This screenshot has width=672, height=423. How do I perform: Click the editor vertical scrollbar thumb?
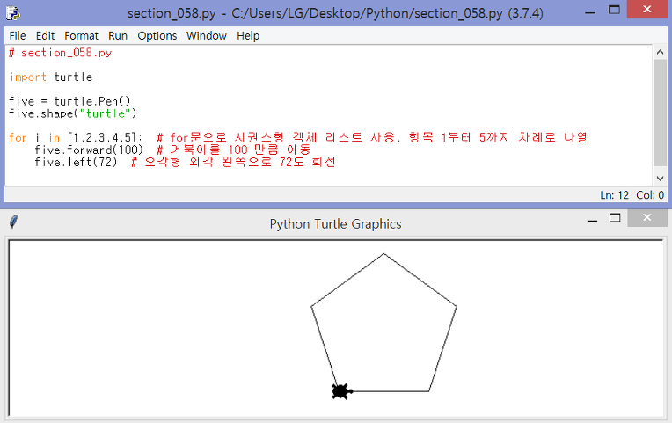pos(660,113)
